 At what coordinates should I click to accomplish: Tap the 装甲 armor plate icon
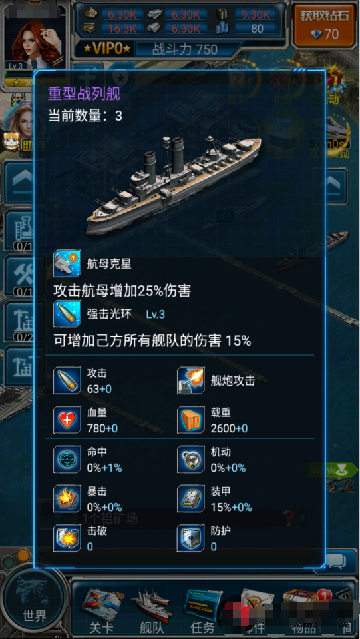[191, 499]
